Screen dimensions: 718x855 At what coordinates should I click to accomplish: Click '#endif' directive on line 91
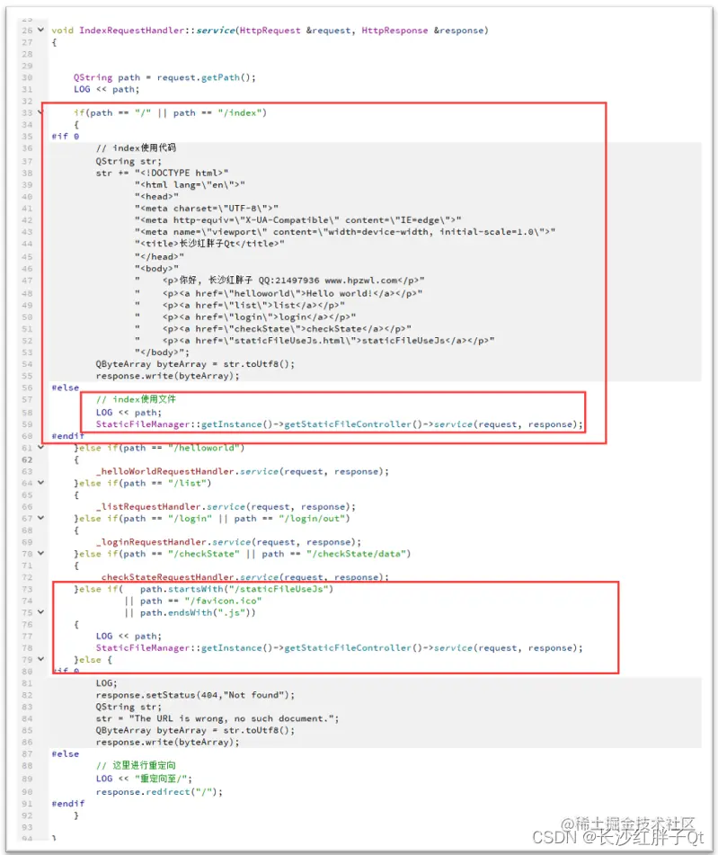(67, 804)
